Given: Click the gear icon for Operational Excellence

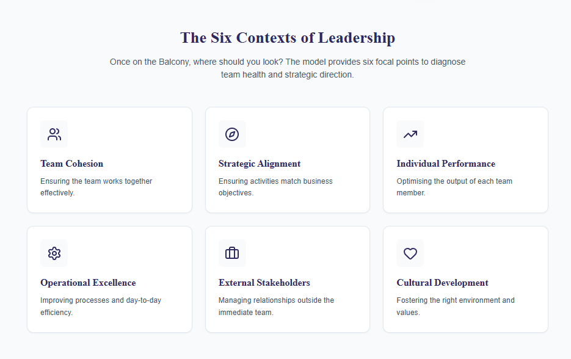Looking at the screenshot, I should [54, 253].
